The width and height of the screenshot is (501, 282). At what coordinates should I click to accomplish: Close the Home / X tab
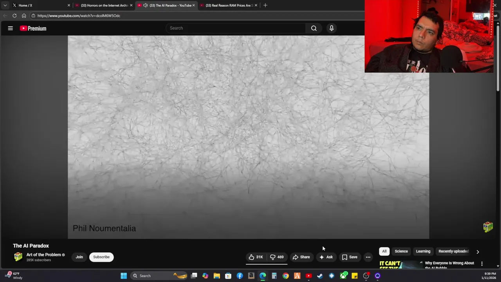coord(69,5)
